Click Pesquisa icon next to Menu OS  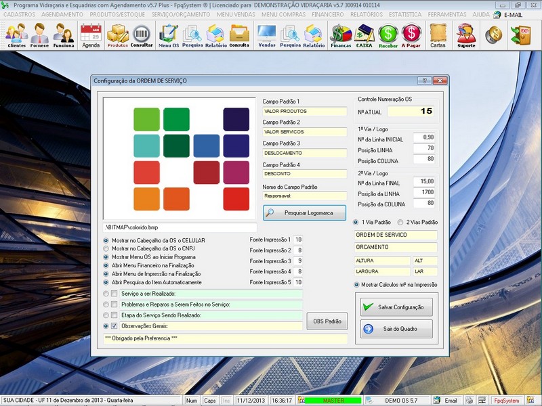[x=192, y=35]
